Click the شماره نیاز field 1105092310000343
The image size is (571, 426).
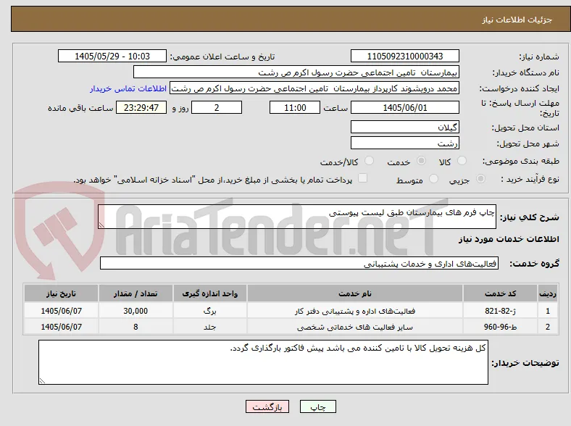click(x=405, y=56)
